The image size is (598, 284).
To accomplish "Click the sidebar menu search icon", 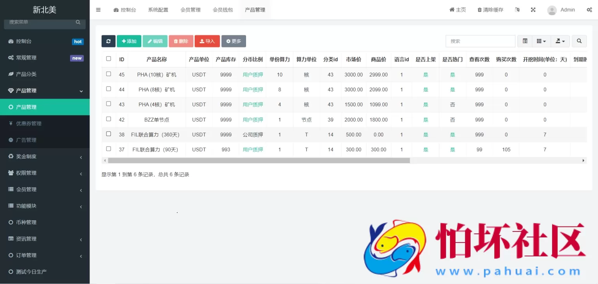I will pyautogui.click(x=78, y=23).
